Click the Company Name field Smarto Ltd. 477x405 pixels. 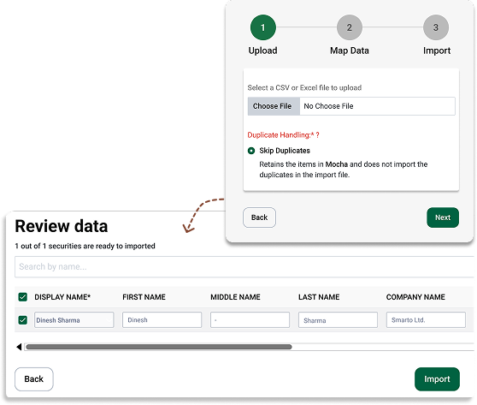pos(426,320)
